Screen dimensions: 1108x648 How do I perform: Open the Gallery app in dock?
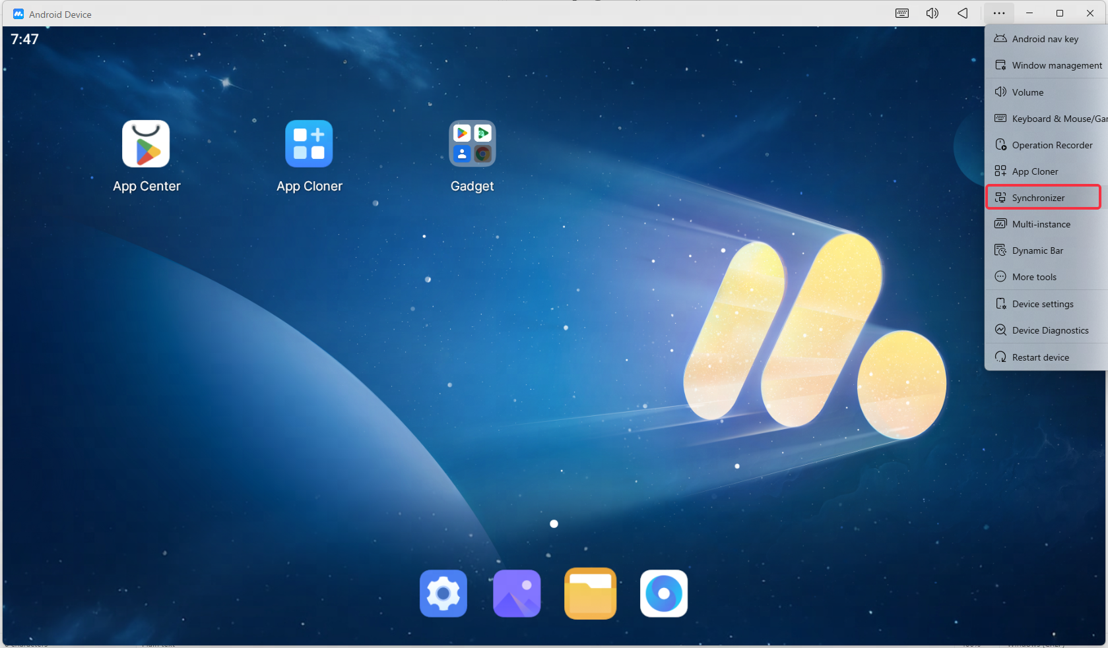(517, 593)
